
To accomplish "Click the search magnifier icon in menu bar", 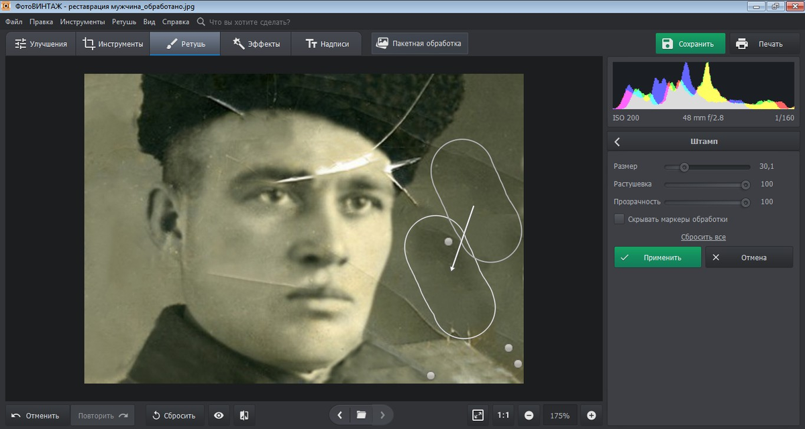I will pyautogui.click(x=201, y=21).
